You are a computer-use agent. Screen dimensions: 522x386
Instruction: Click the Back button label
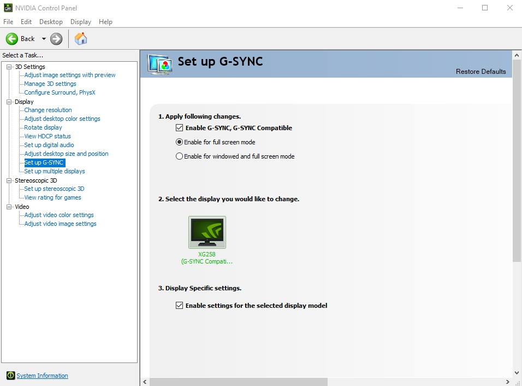(28, 39)
